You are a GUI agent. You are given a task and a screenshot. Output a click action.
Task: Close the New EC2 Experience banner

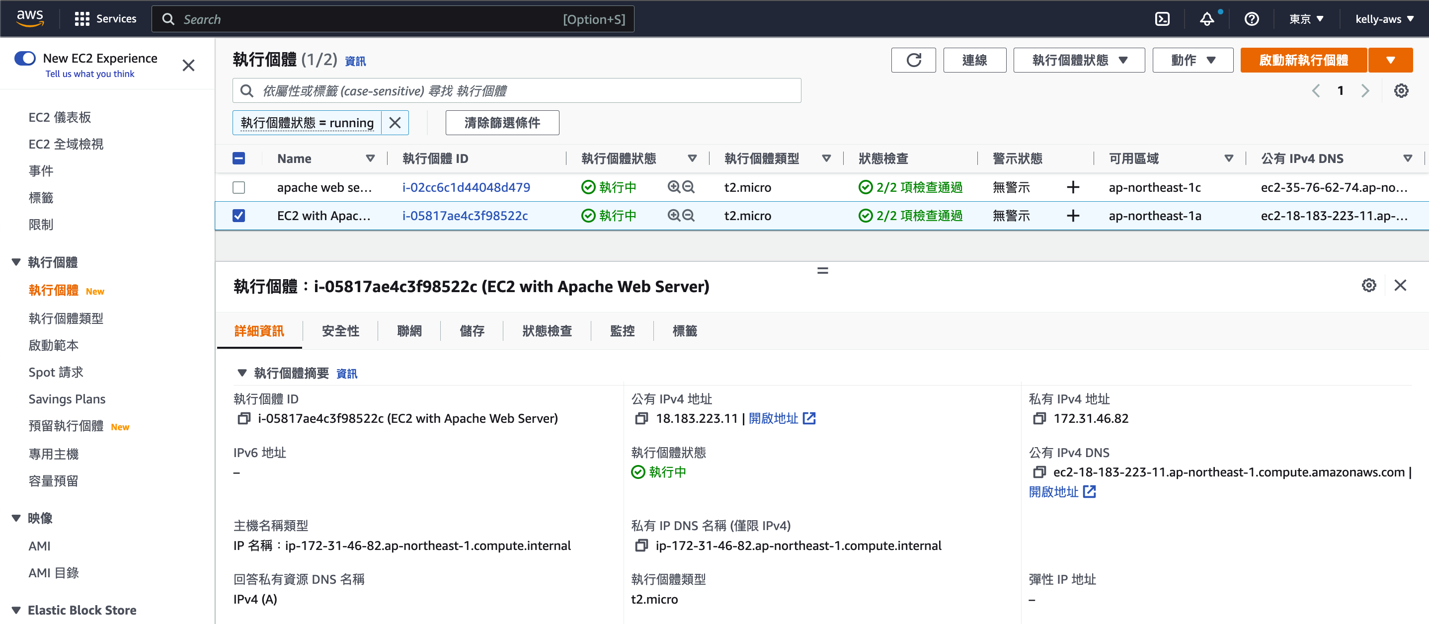tap(189, 66)
